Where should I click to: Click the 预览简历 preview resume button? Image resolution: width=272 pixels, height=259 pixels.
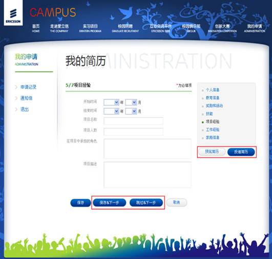coord(212,152)
